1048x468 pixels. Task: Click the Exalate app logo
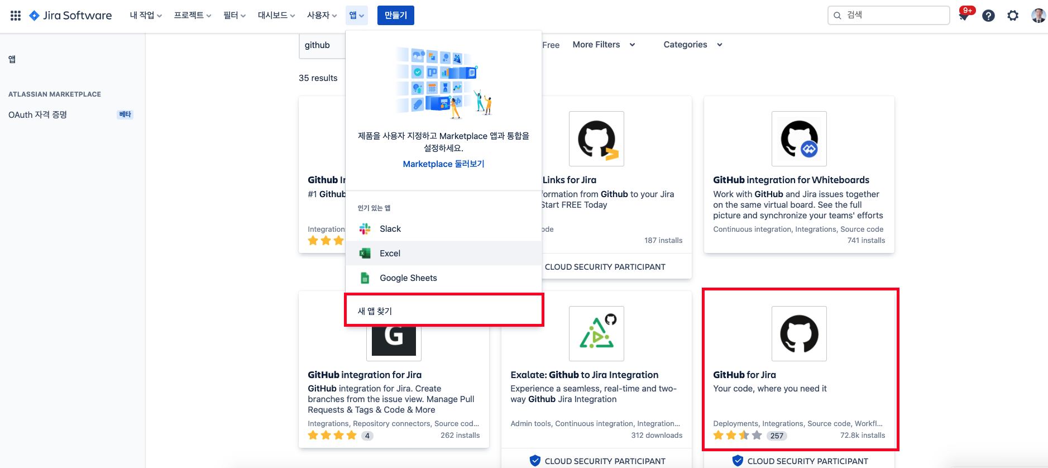(x=596, y=333)
